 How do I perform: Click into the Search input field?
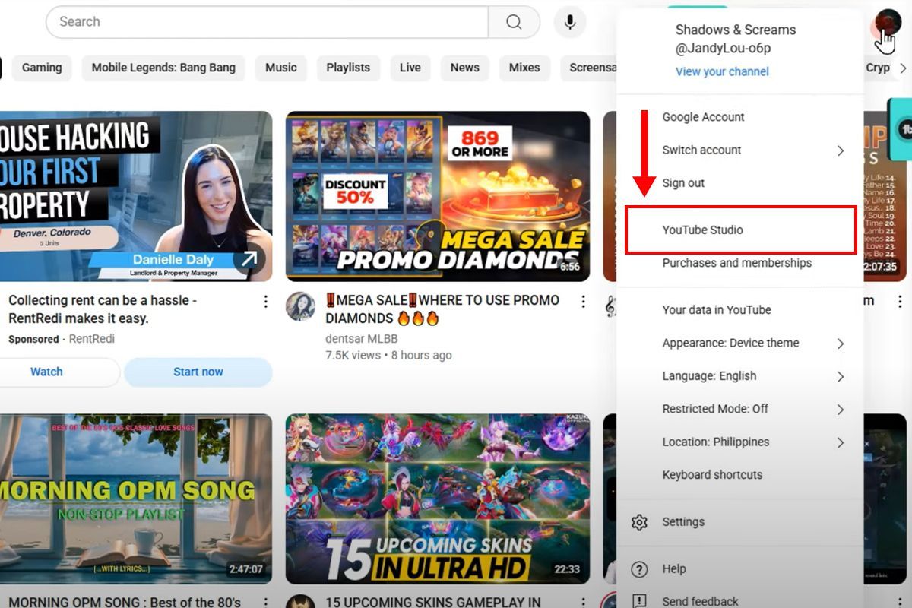point(267,22)
